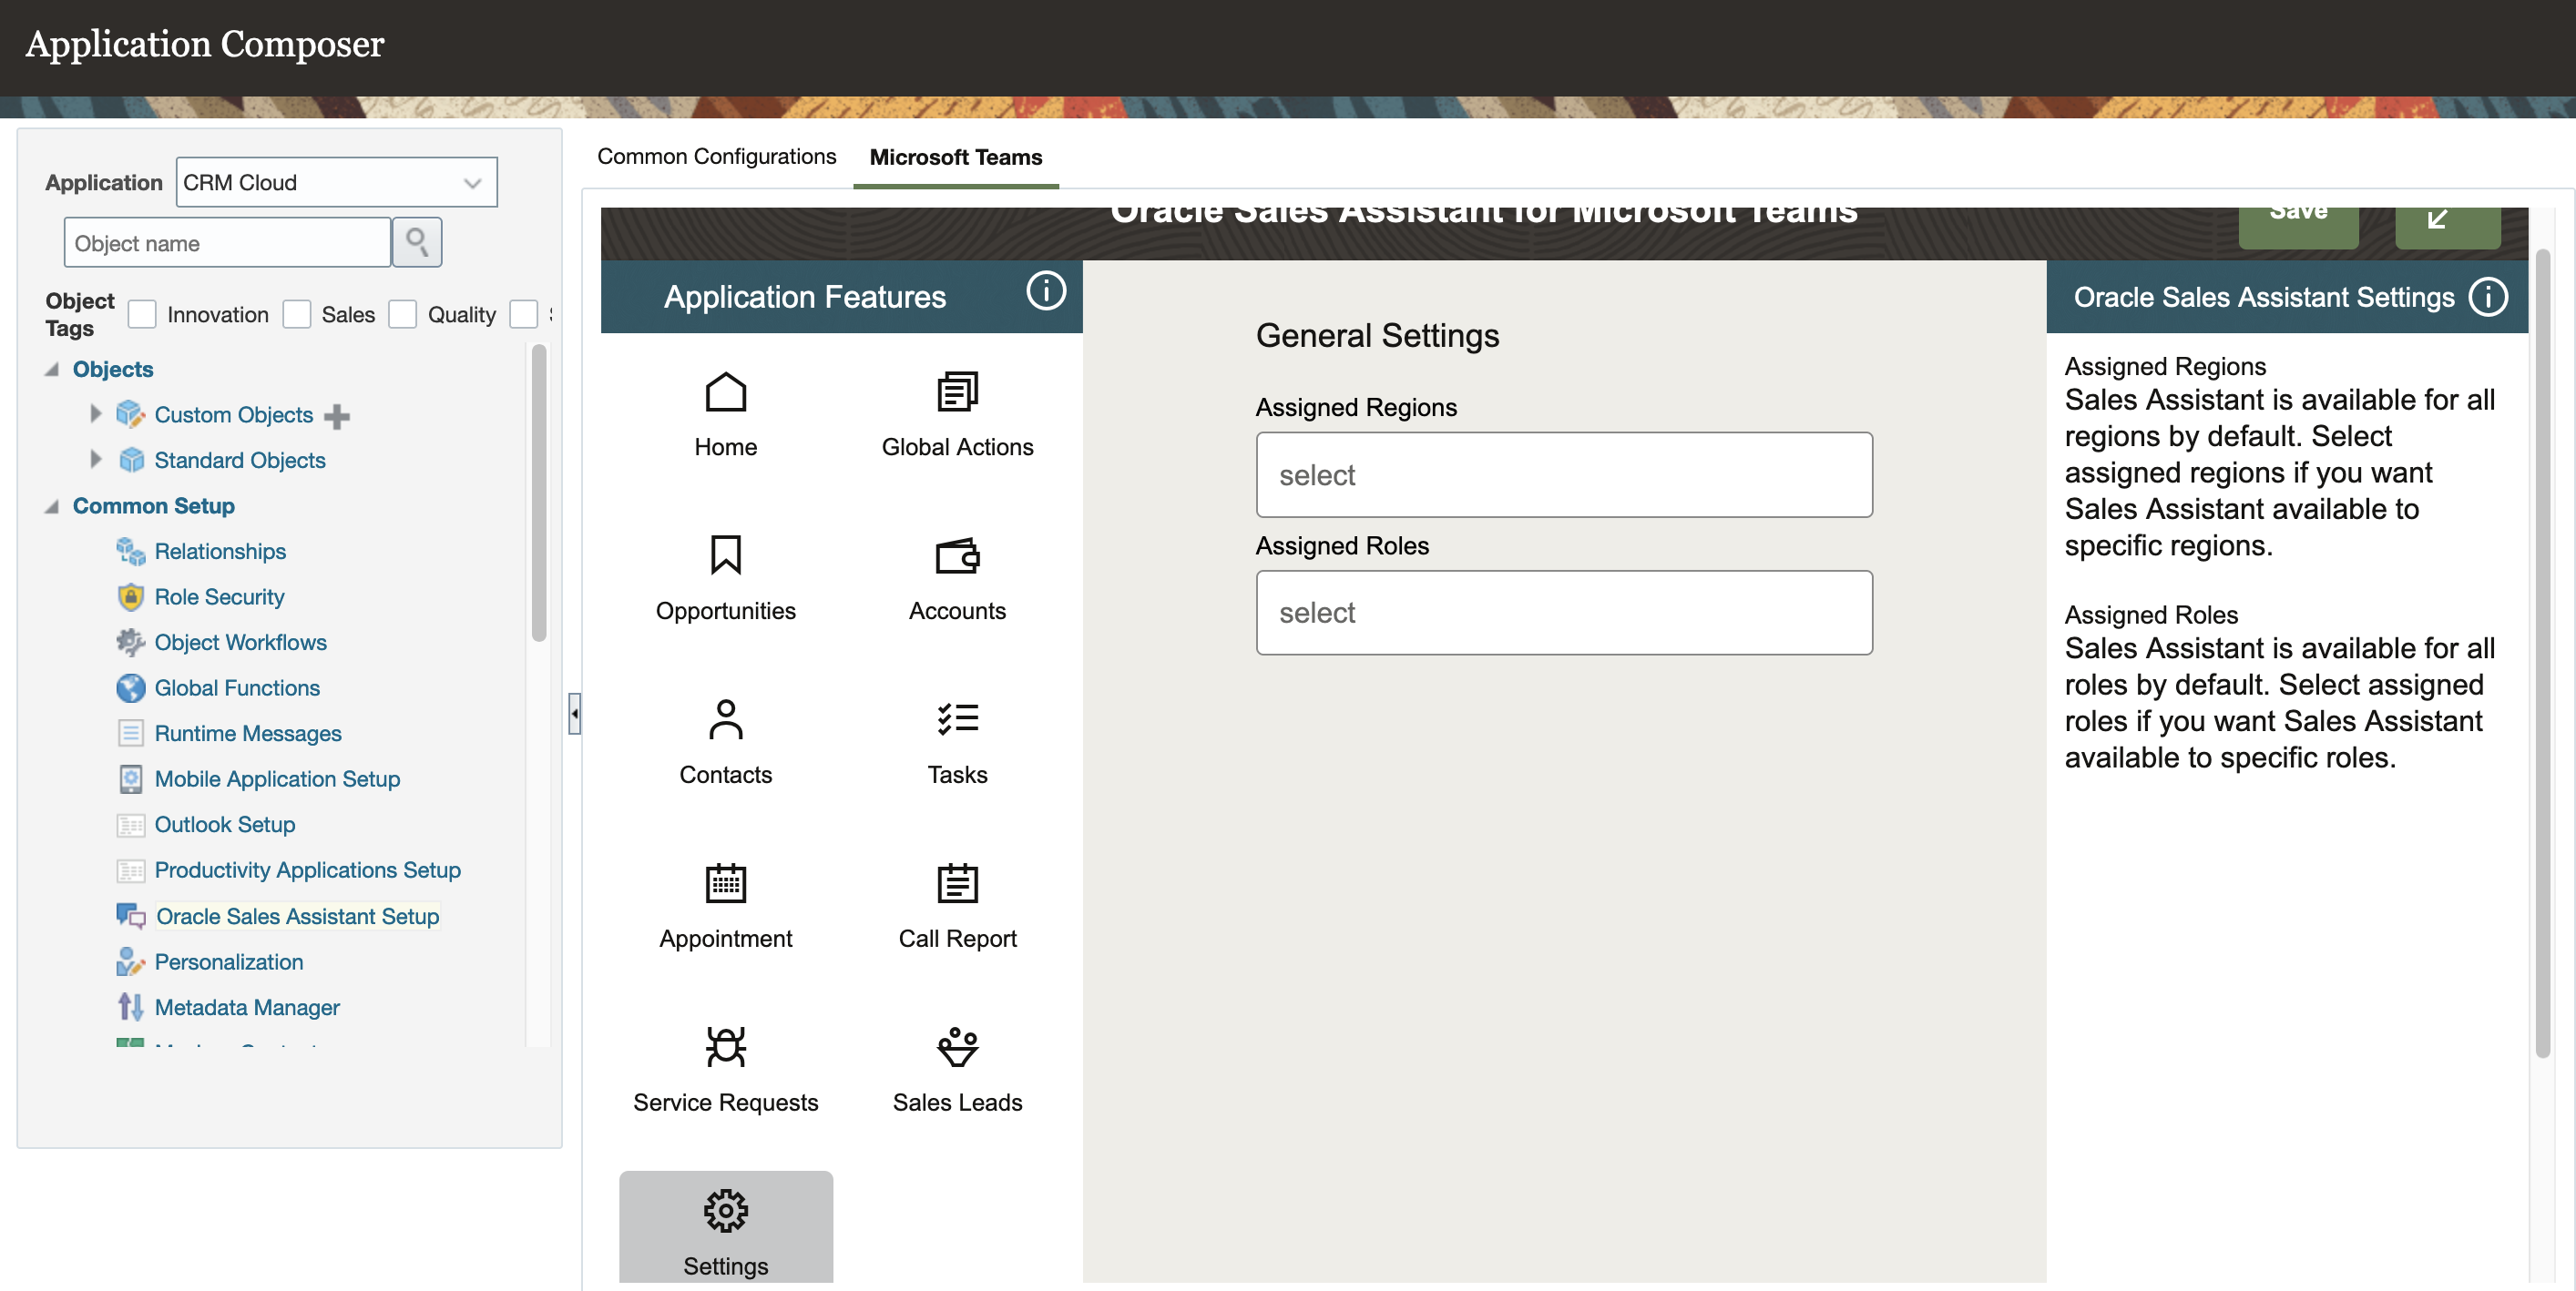Screen dimensions: 2576x1291
Task: Open the Assigned Roles select box
Action: tap(1564, 613)
